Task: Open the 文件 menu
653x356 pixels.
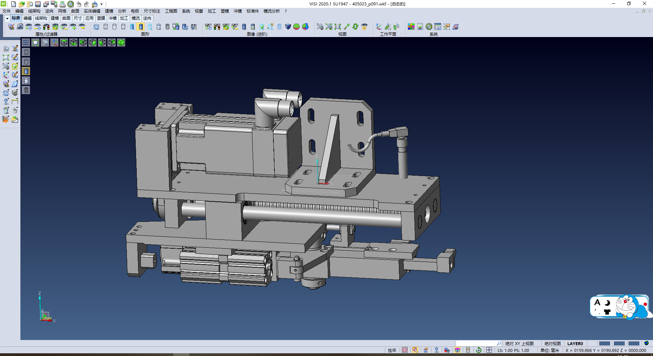Action: point(6,11)
